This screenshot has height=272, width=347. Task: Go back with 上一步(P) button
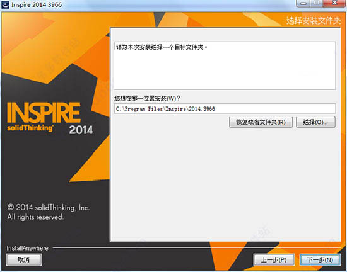274,259
